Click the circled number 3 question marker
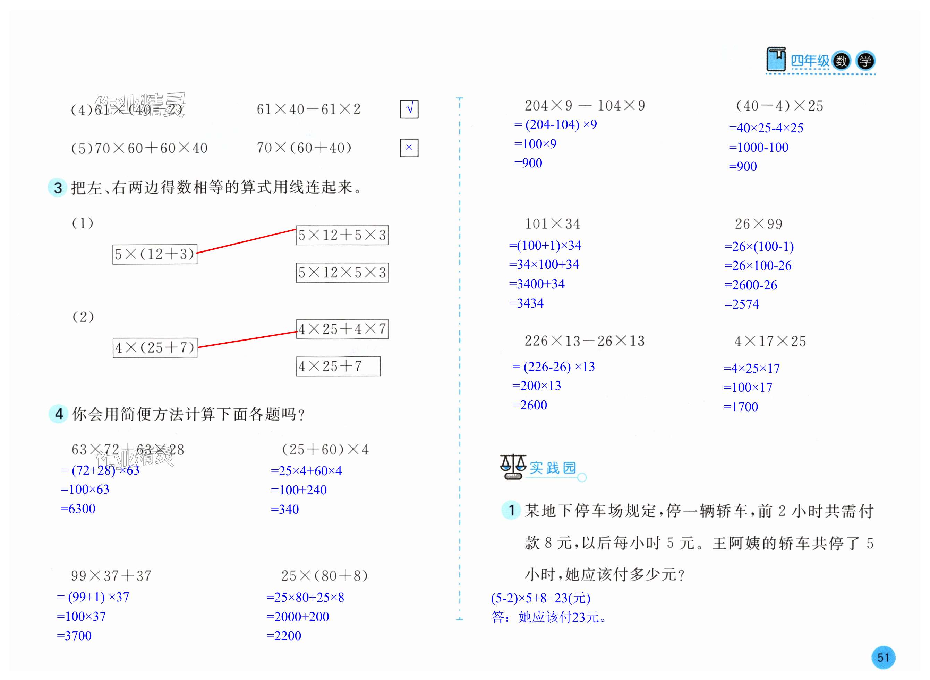 (58, 188)
